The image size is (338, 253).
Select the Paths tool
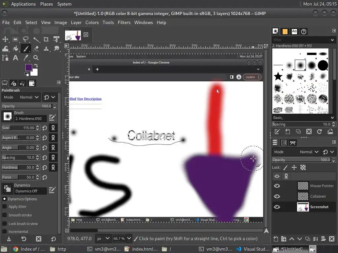pyautogui.click(x=5, y=58)
